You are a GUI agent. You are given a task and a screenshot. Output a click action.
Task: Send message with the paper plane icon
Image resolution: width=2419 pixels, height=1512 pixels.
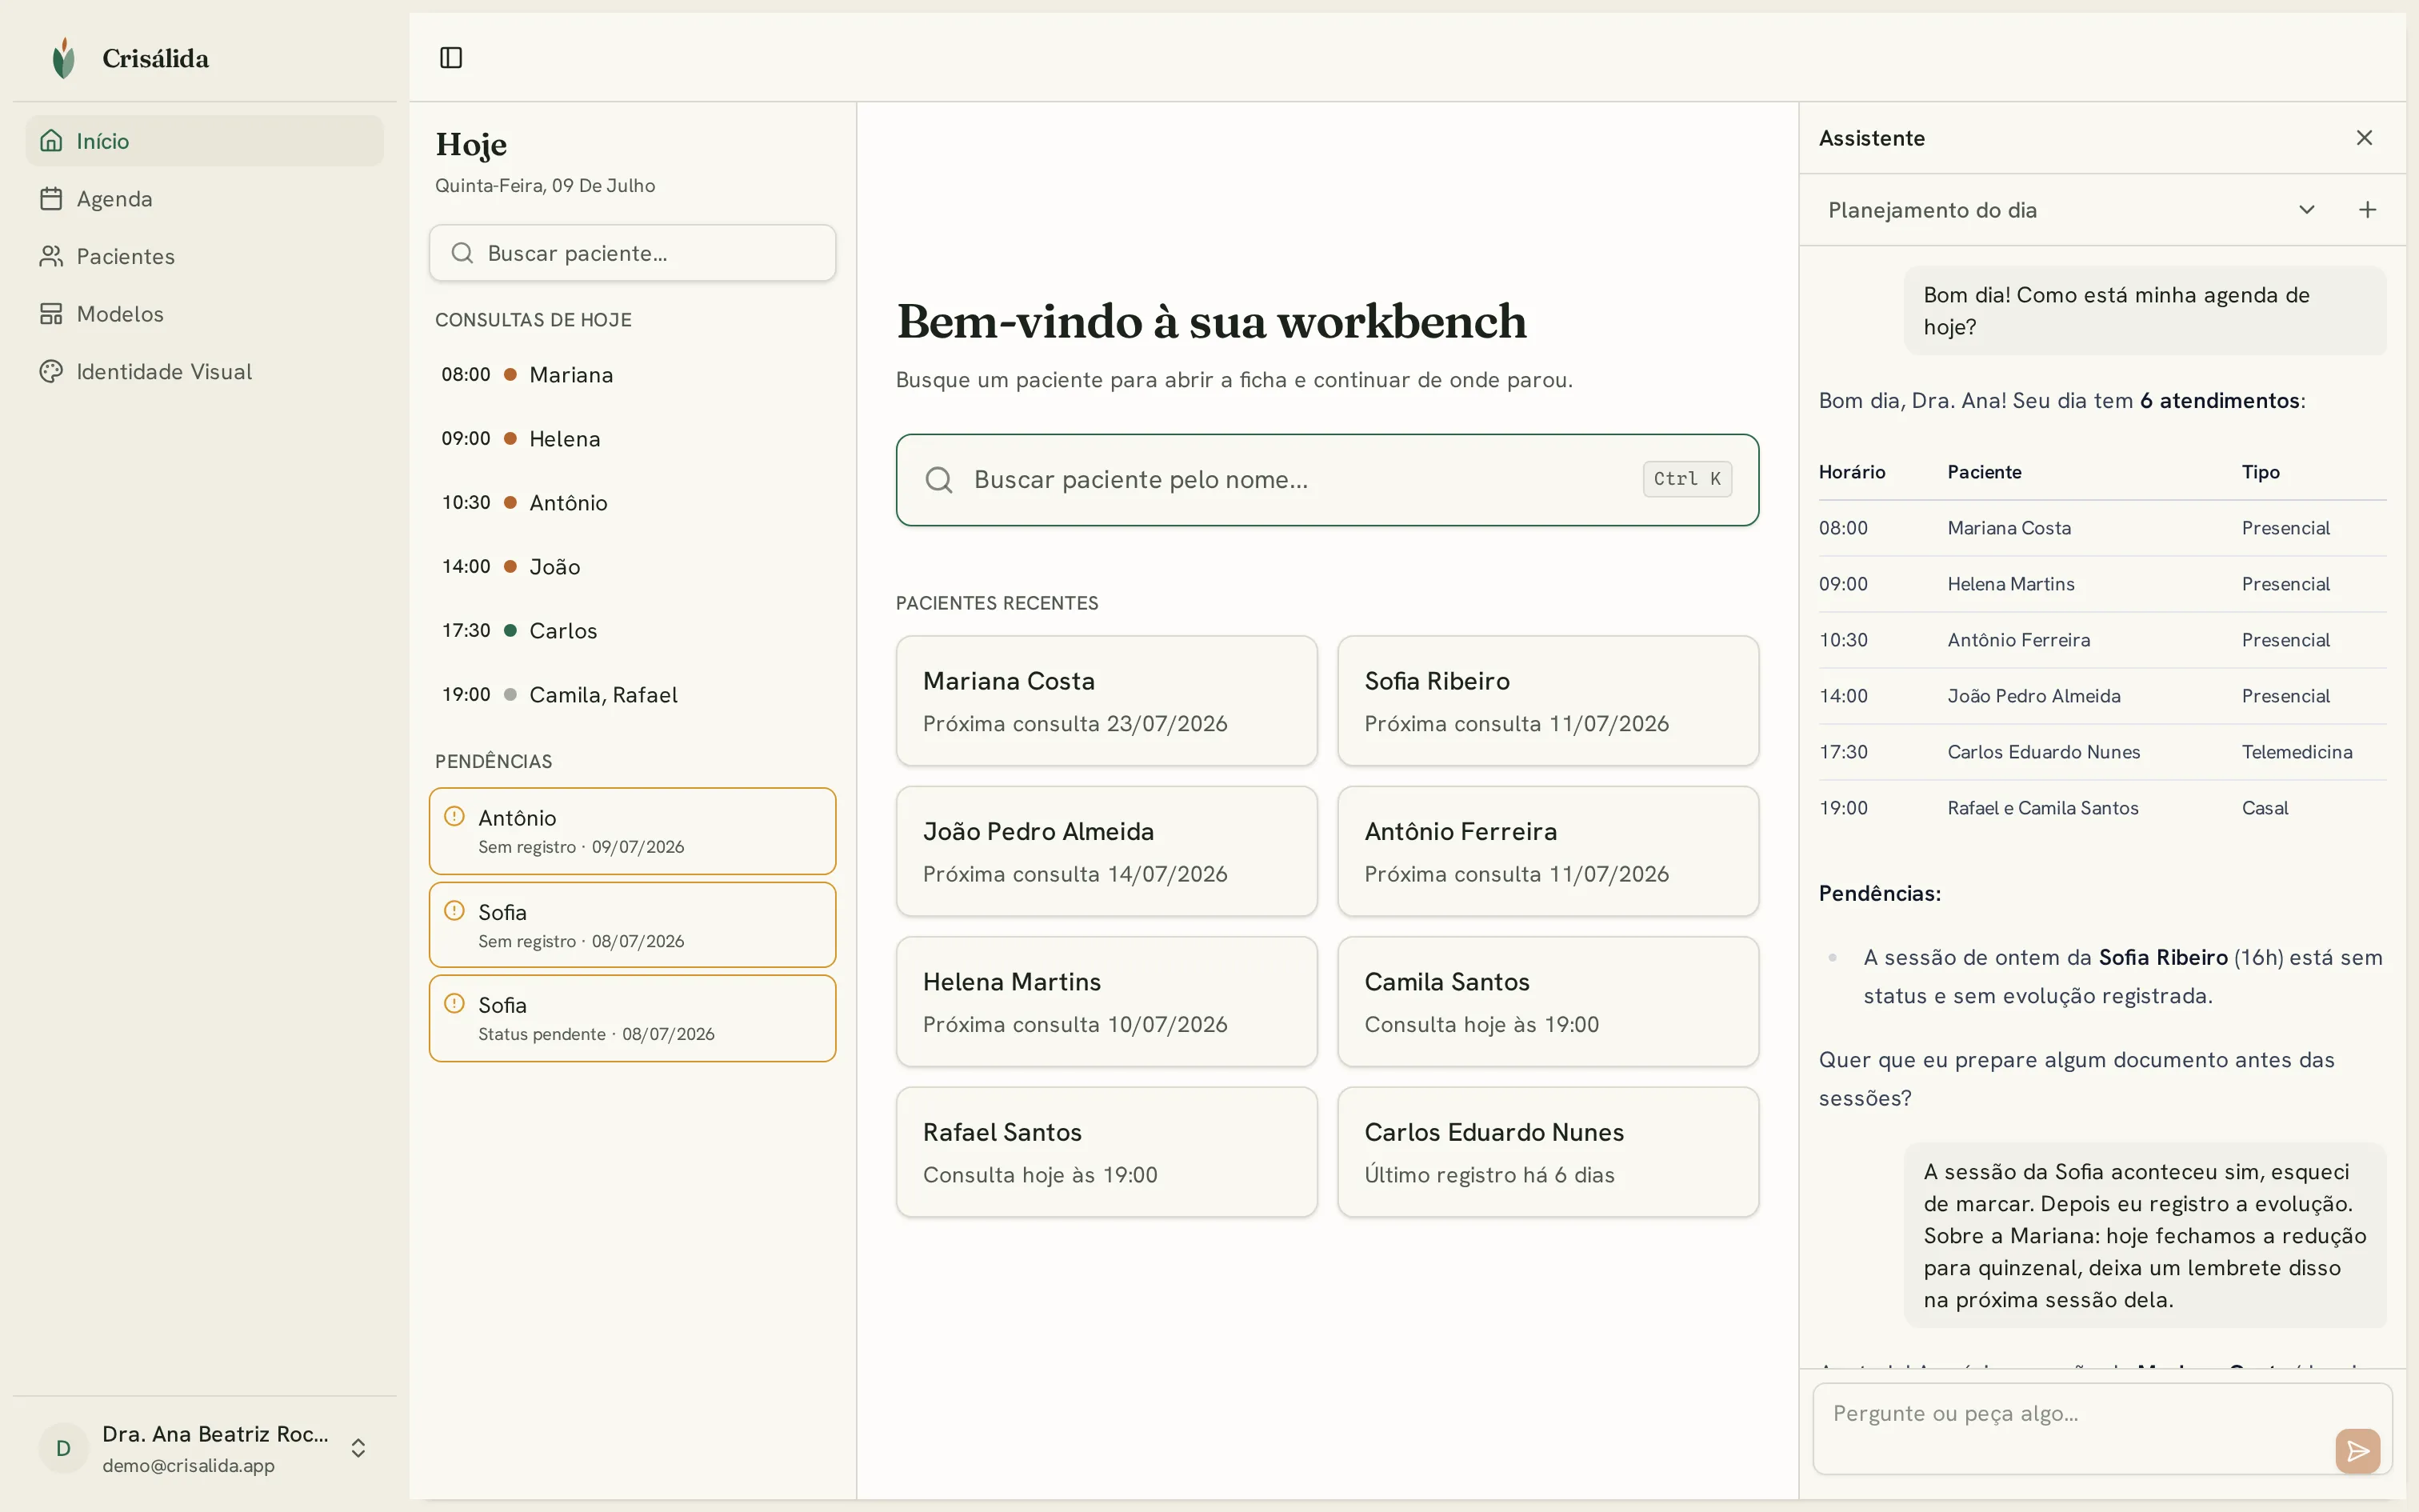(x=2357, y=1450)
